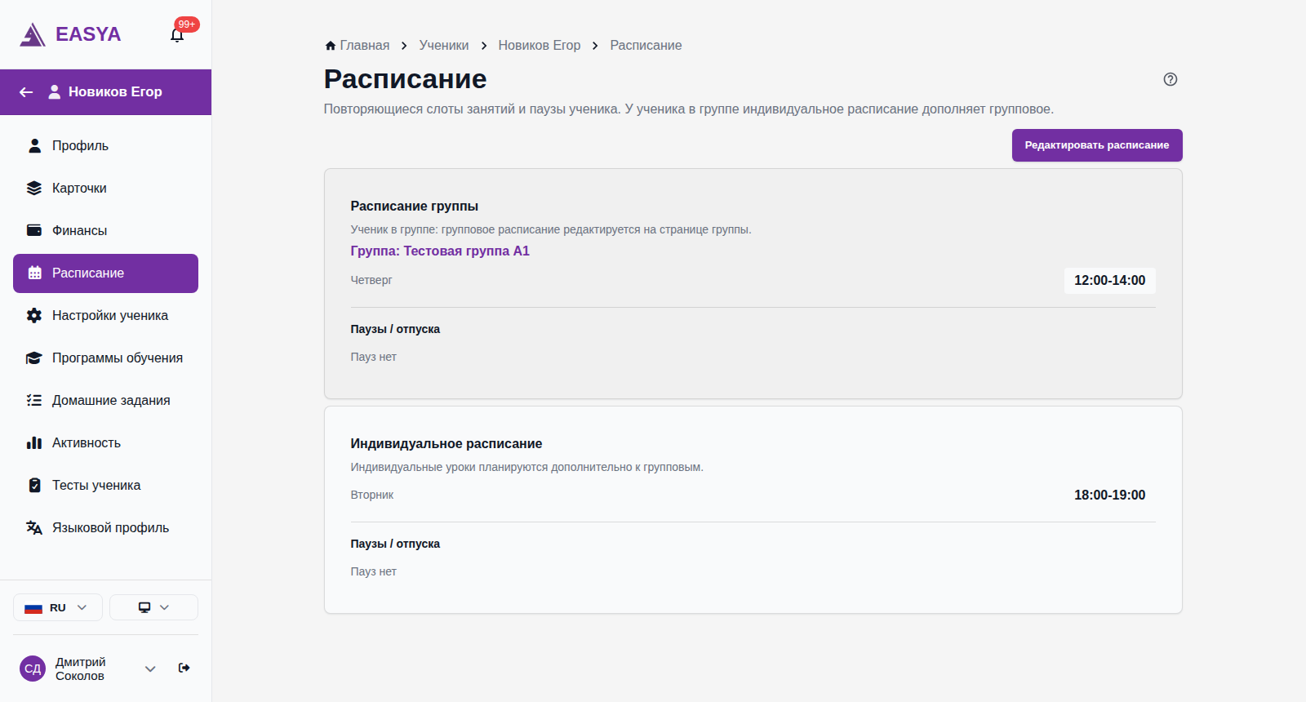Viewport: 1306px width, 702px height.
Task: Open Настройки ученика
Action: click(x=105, y=316)
